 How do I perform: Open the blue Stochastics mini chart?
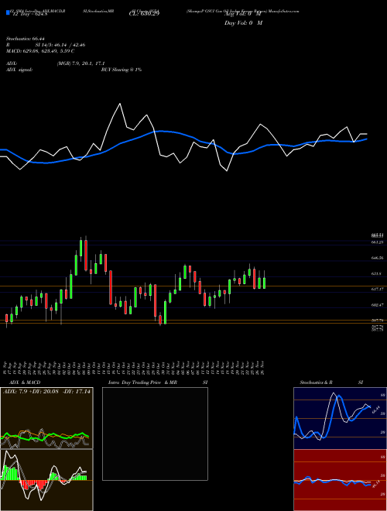coord(340,418)
